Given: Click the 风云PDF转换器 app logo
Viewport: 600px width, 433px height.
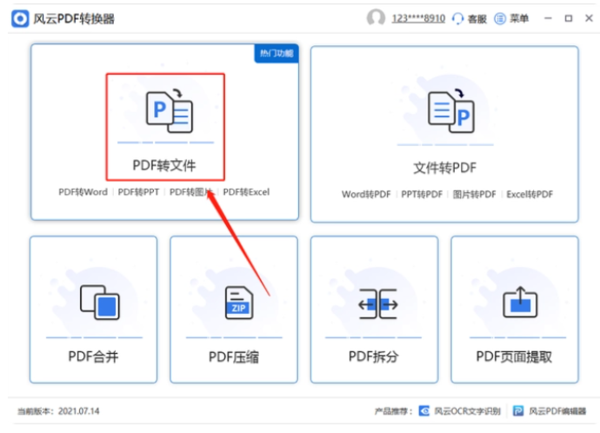Looking at the screenshot, I should click(x=20, y=18).
